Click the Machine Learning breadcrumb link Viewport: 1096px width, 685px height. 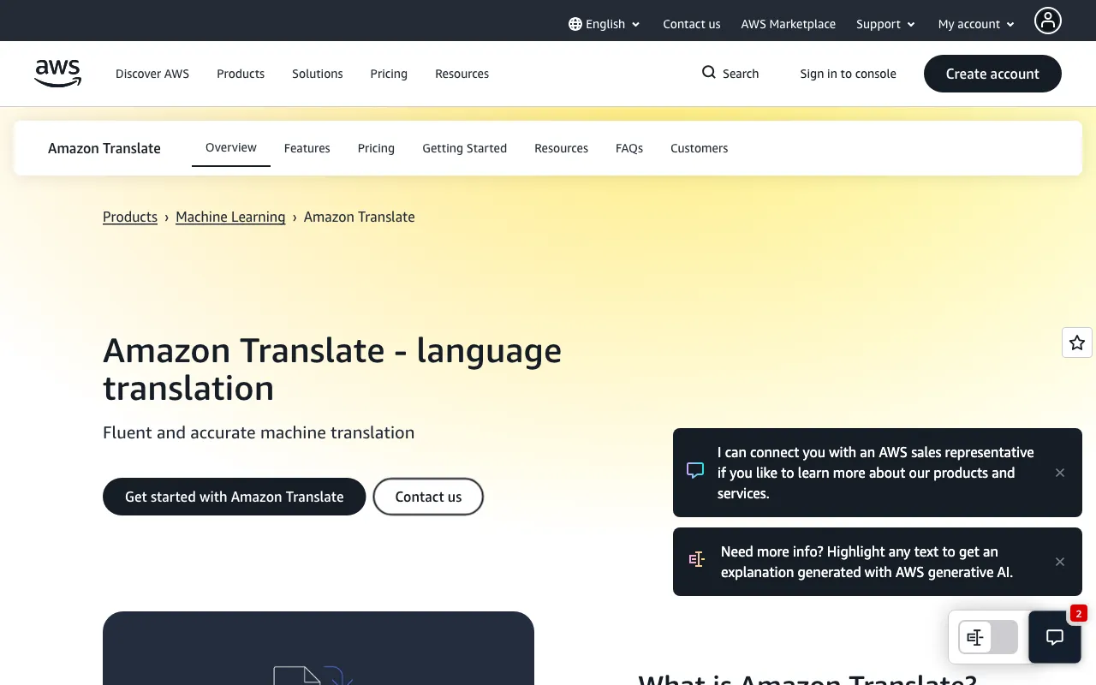click(x=230, y=217)
